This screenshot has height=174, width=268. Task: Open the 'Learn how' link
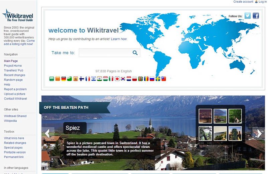(119, 39)
